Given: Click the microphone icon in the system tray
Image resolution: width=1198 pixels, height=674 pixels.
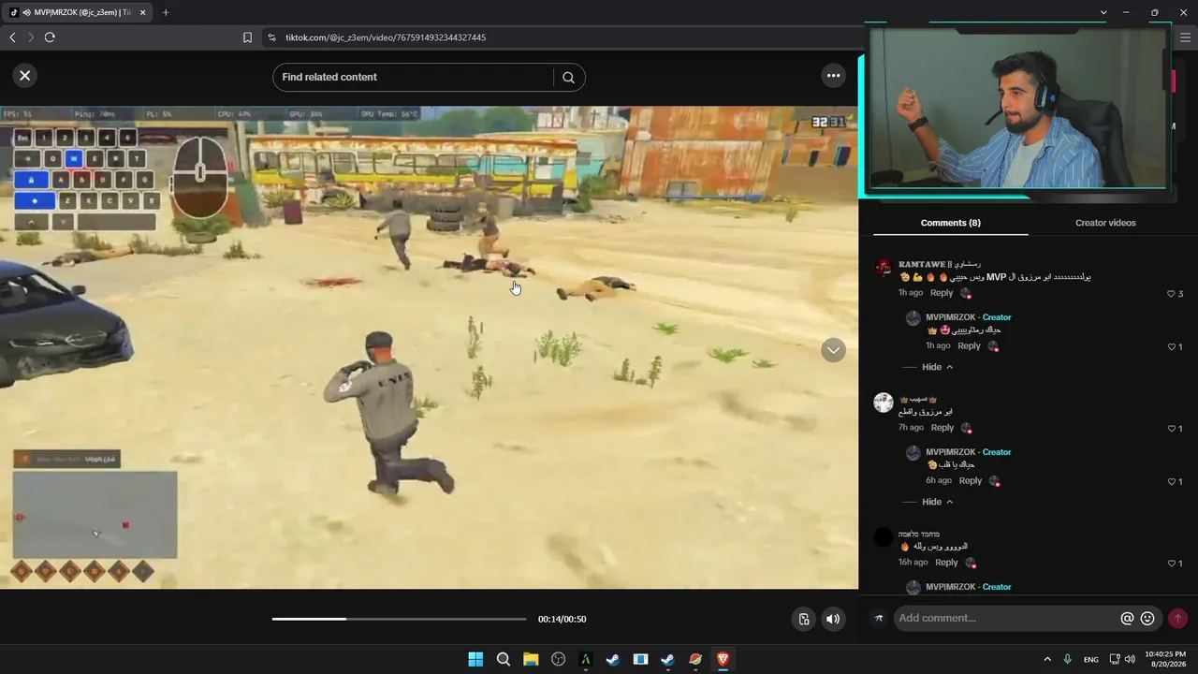Looking at the screenshot, I should (1068, 659).
